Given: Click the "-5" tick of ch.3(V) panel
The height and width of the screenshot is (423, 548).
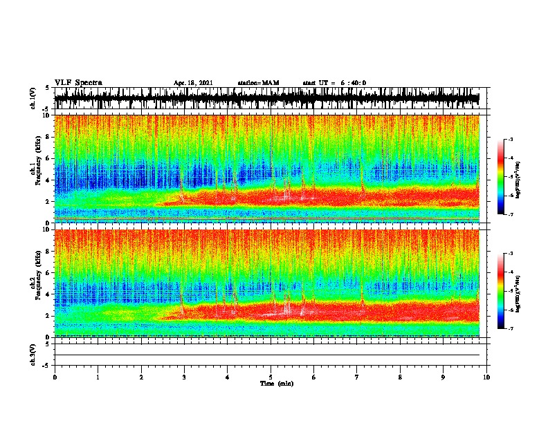Looking at the screenshot, I should coord(46,366).
